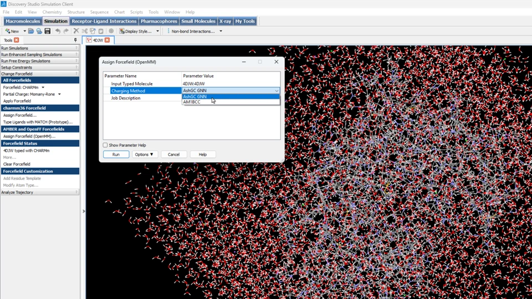Image resolution: width=532 pixels, height=299 pixels.
Task: Close Assign Forcefield dialog with X
Action: coord(276,61)
